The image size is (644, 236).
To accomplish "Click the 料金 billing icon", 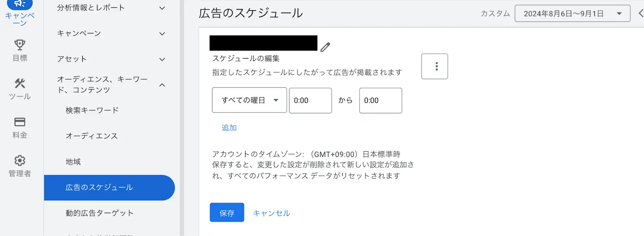I will [x=19, y=122].
